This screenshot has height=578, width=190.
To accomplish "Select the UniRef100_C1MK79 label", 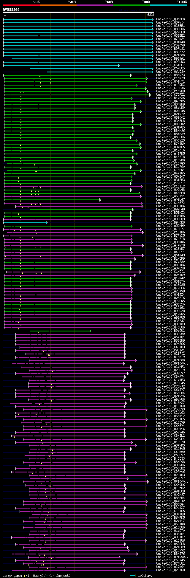I will point(170,78).
